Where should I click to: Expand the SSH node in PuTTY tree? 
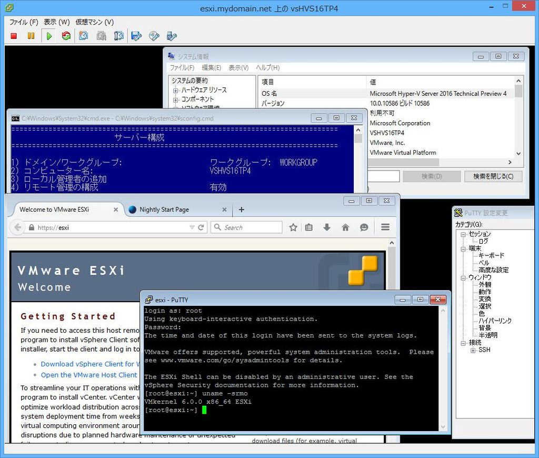[473, 350]
